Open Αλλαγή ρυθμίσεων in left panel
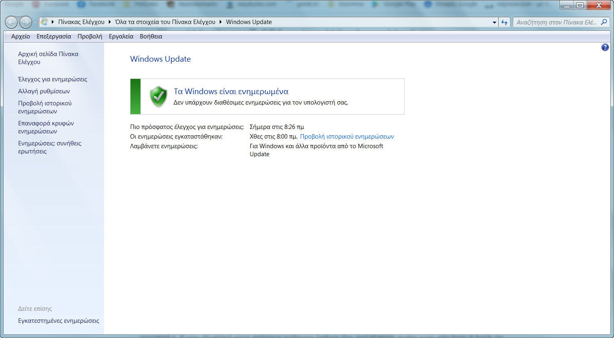This screenshot has height=338, width=614. point(44,91)
